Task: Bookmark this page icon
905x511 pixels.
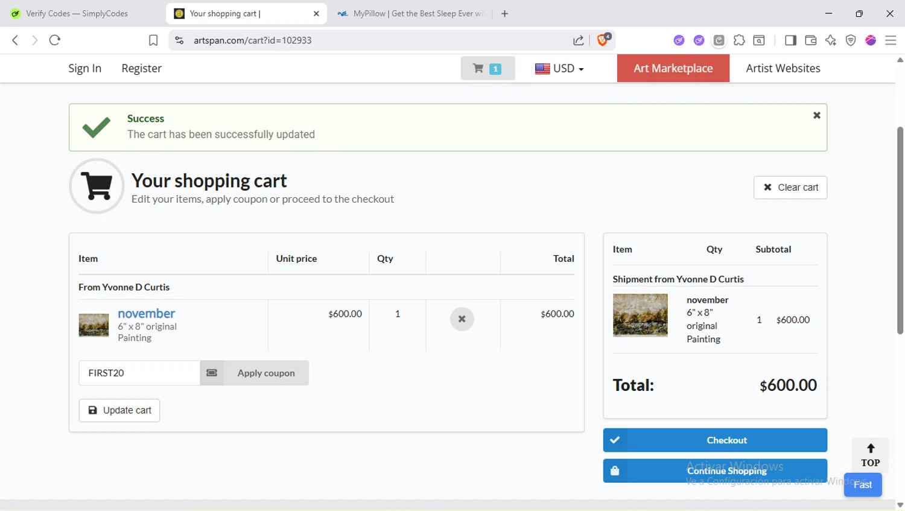Action: point(153,40)
